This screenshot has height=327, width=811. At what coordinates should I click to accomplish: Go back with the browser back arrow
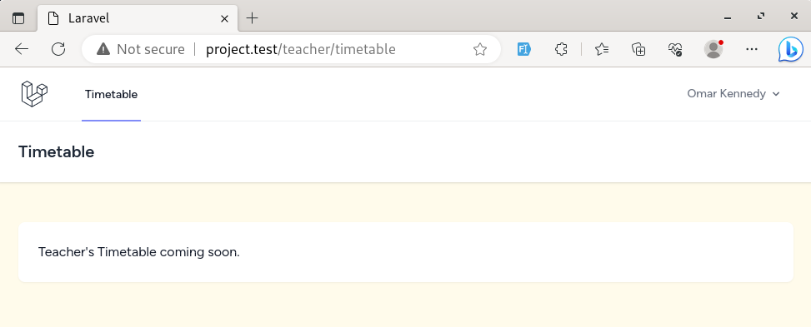tap(22, 49)
